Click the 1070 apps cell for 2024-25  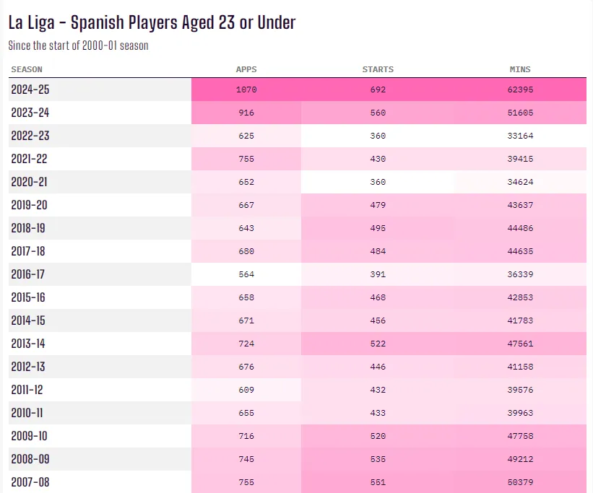246,90
